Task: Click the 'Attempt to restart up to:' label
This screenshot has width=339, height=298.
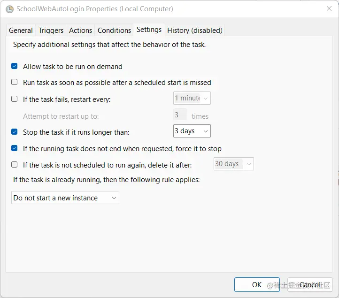Action: coord(61,116)
